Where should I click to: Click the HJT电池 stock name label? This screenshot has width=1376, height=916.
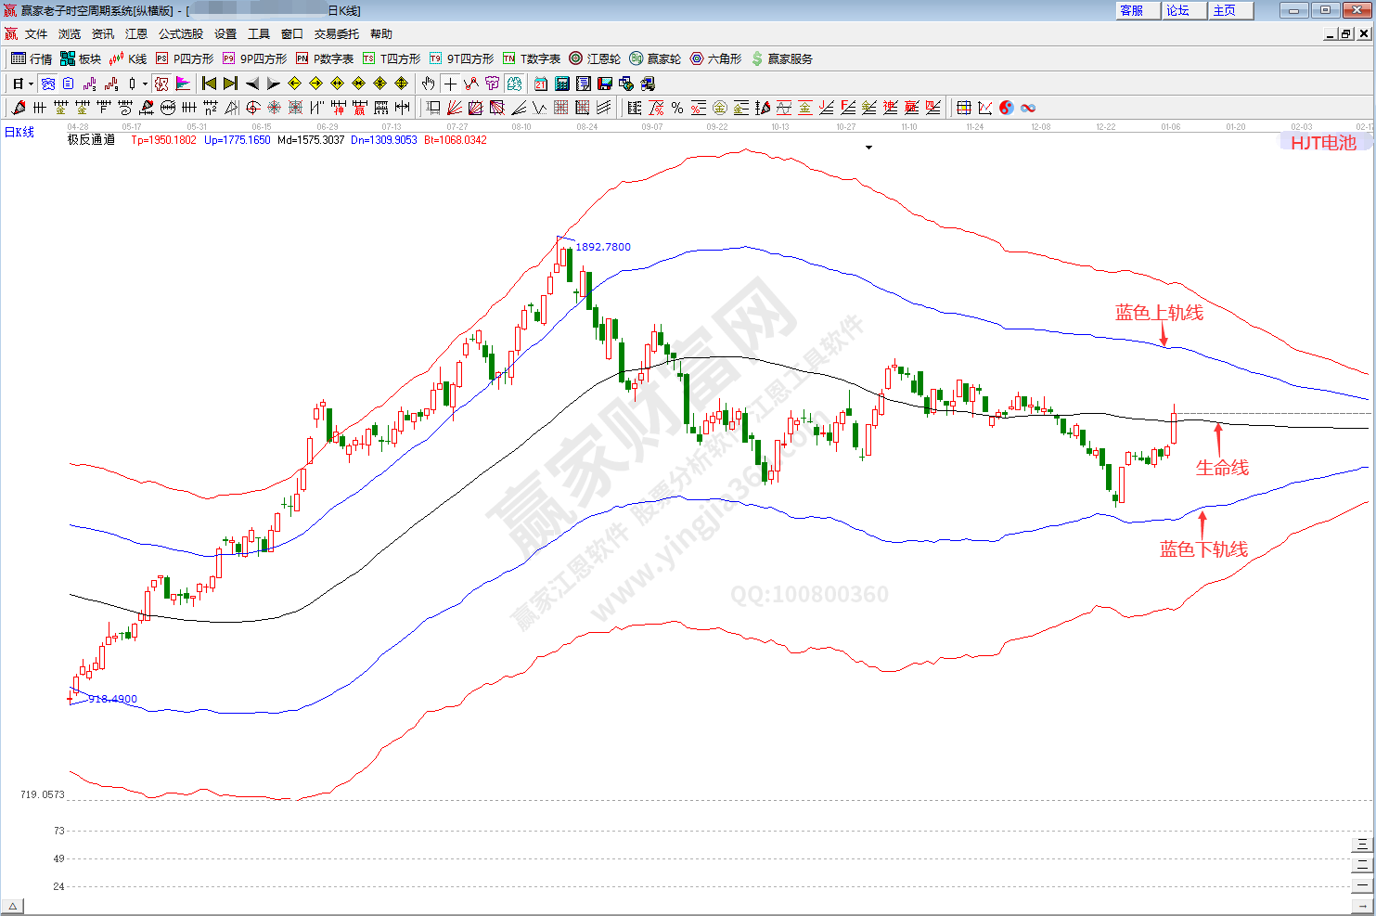click(1324, 143)
